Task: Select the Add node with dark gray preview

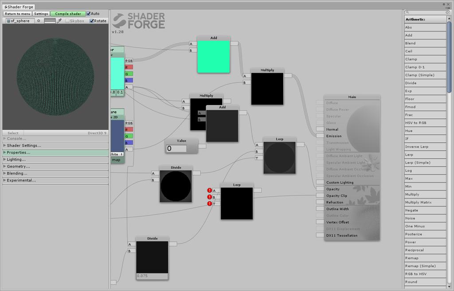Action: (x=223, y=124)
